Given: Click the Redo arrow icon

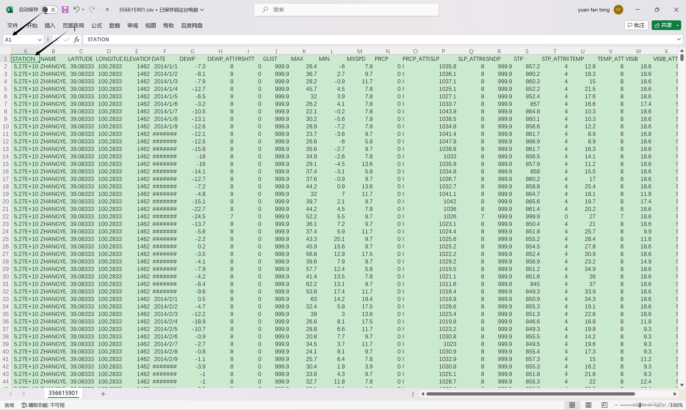Looking at the screenshot, I should [x=92, y=10].
